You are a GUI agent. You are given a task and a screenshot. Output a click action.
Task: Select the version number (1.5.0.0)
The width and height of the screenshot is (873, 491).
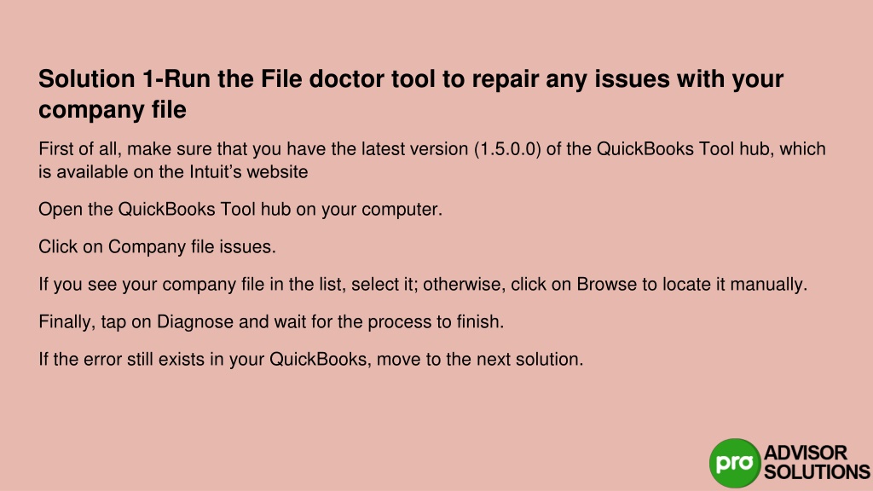tap(507, 149)
